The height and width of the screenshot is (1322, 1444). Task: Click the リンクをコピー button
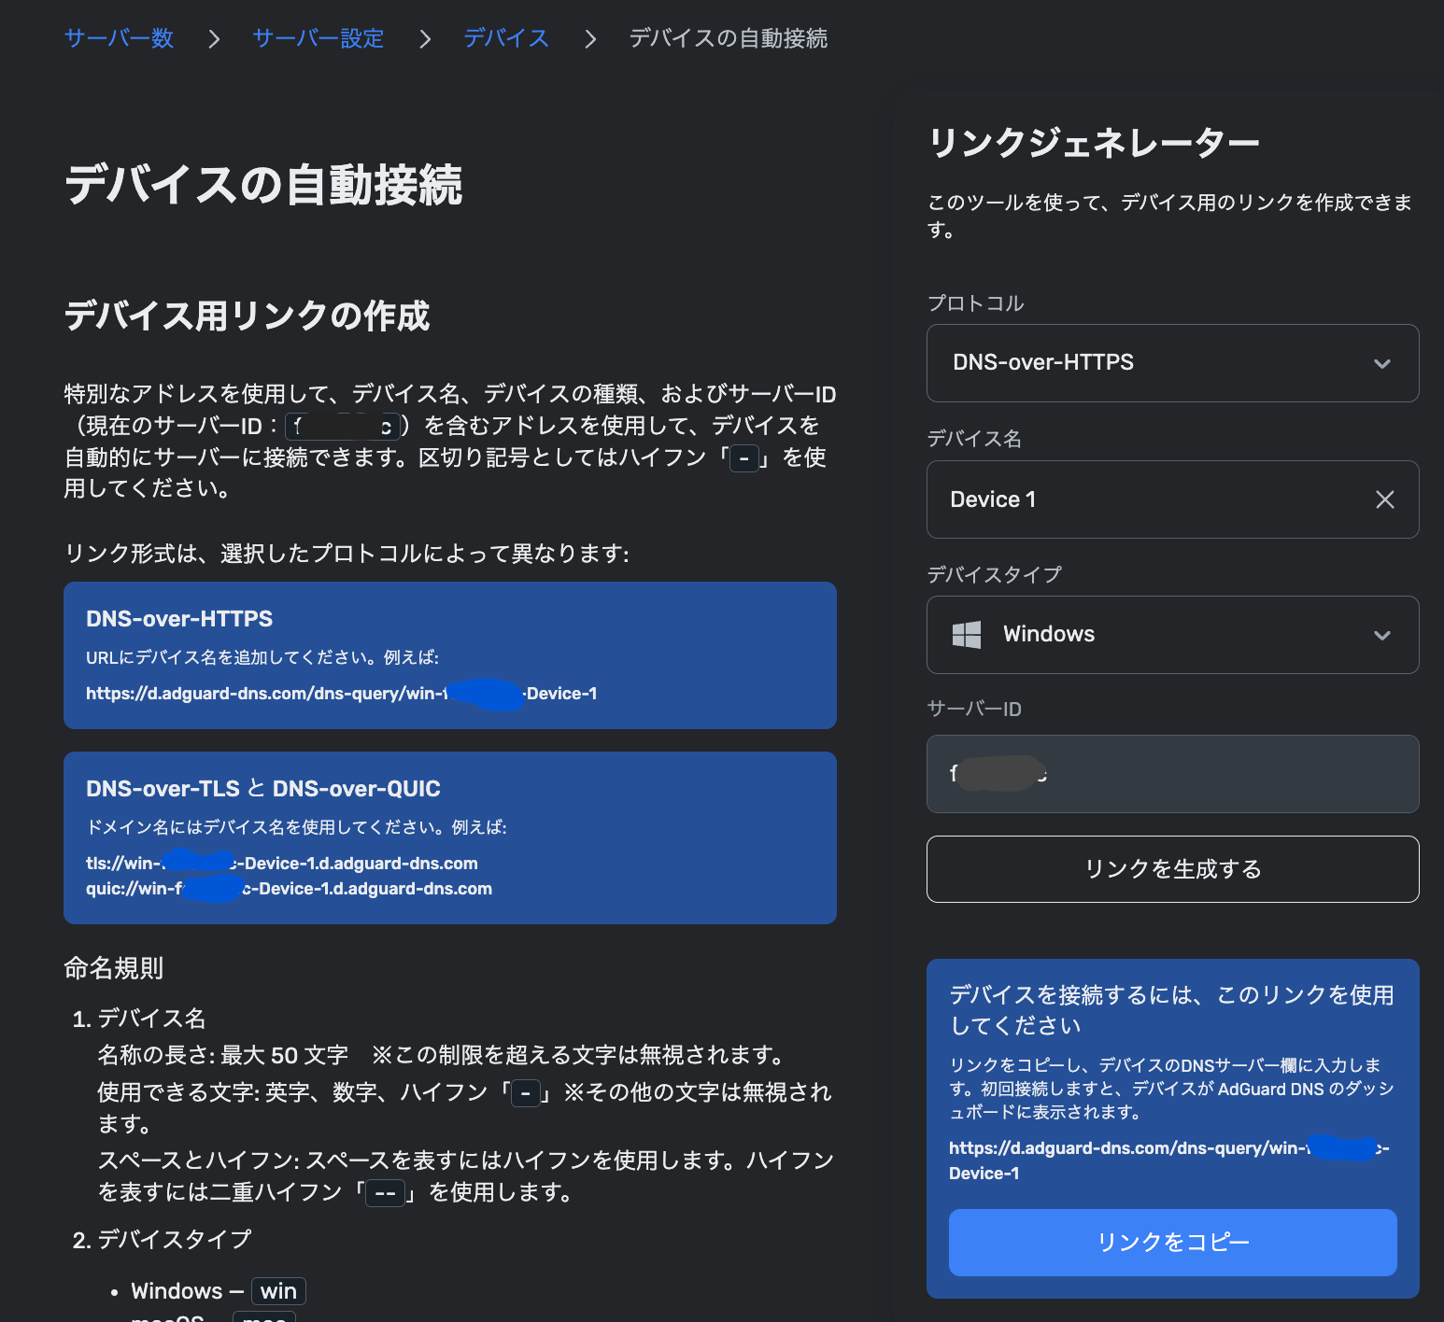(x=1172, y=1243)
